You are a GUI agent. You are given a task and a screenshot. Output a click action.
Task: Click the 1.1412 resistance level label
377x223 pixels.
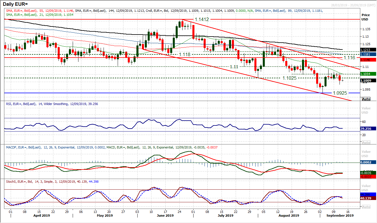(202, 20)
